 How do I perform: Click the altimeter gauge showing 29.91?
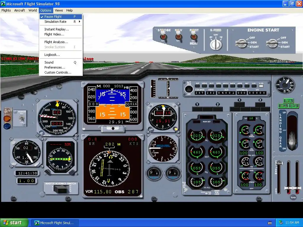coord(163,117)
